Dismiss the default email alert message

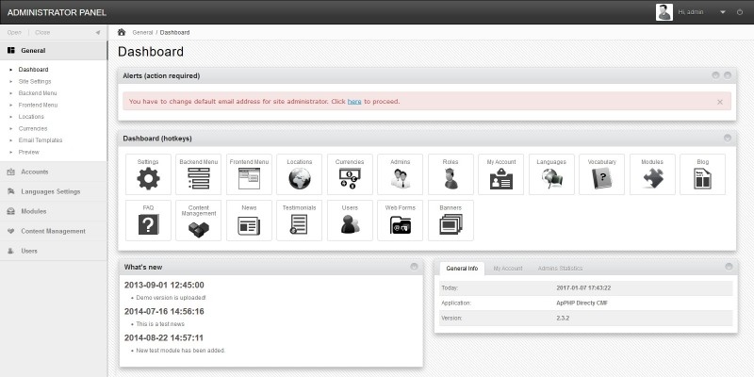[720, 101]
